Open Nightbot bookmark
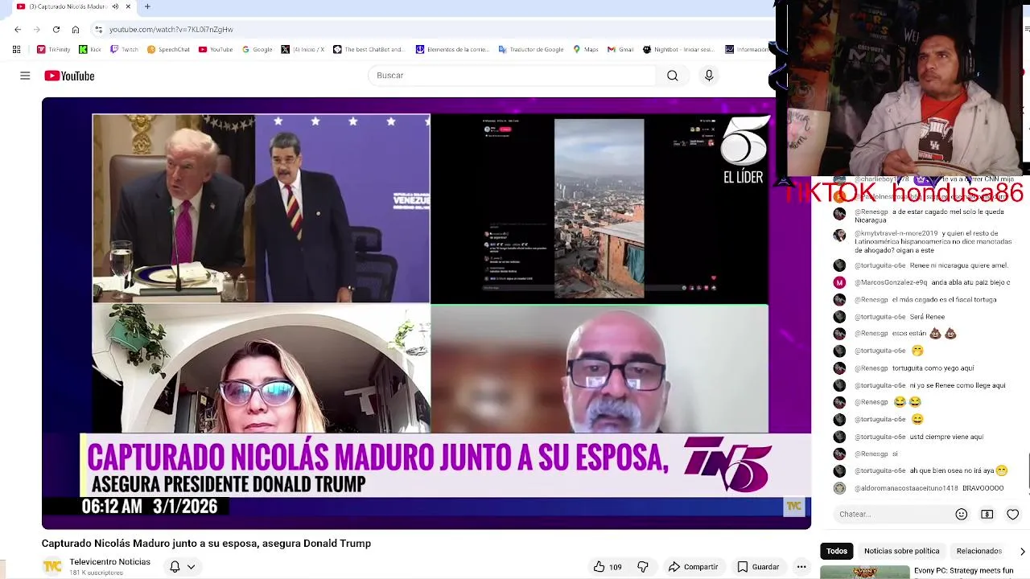The width and height of the screenshot is (1030, 579). point(678,49)
